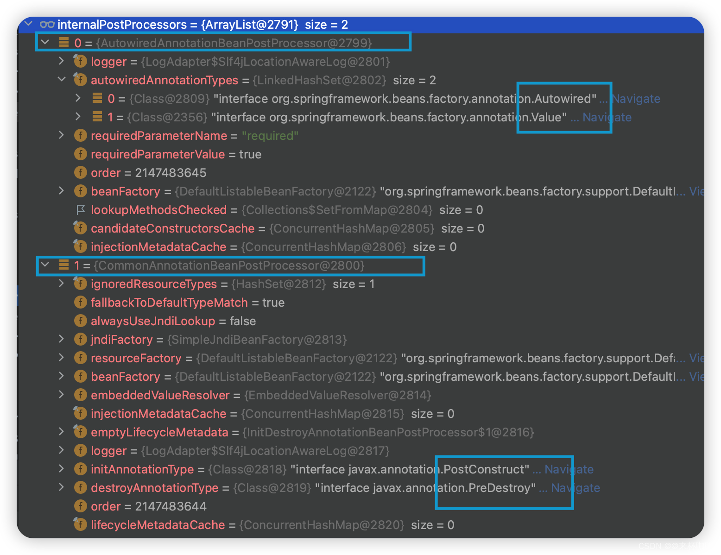
Task: Expand the ignoredResourceTypes HashSet
Action: tap(61, 283)
